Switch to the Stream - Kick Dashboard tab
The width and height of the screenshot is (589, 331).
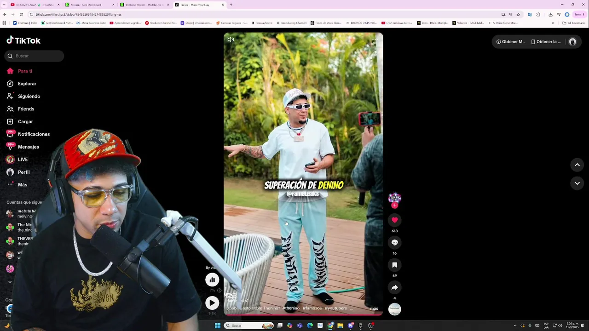pos(89,5)
